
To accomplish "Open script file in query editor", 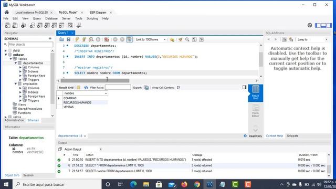I will [x=62, y=39].
